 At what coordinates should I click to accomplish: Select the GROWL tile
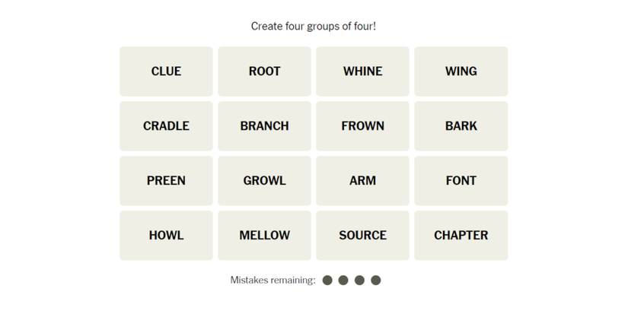pos(264,181)
